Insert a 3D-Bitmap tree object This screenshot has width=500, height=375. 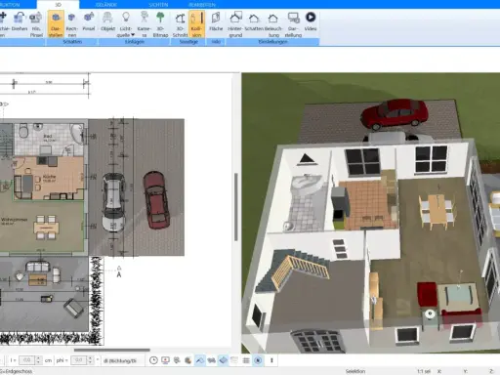click(x=160, y=24)
